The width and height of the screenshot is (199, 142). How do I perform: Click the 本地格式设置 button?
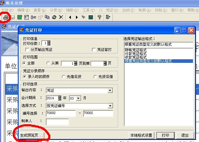pyautogui.click(x=141, y=135)
